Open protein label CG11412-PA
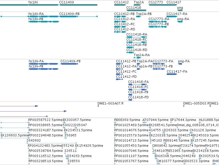Viewport: 219px width, 165px height. click(x=126, y=66)
